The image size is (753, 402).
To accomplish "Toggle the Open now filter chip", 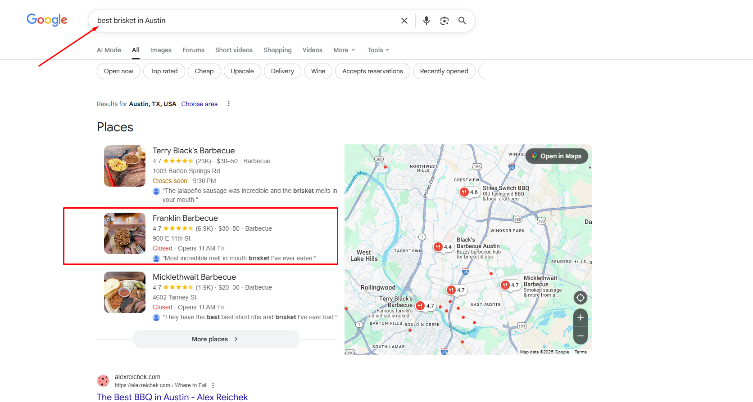I will pos(118,71).
